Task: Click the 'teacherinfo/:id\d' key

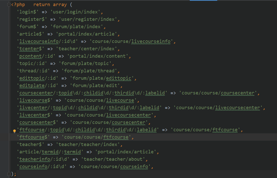Action: 43,159
